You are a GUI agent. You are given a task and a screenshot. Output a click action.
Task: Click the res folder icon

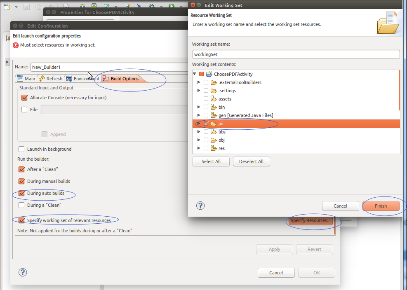tap(214, 148)
